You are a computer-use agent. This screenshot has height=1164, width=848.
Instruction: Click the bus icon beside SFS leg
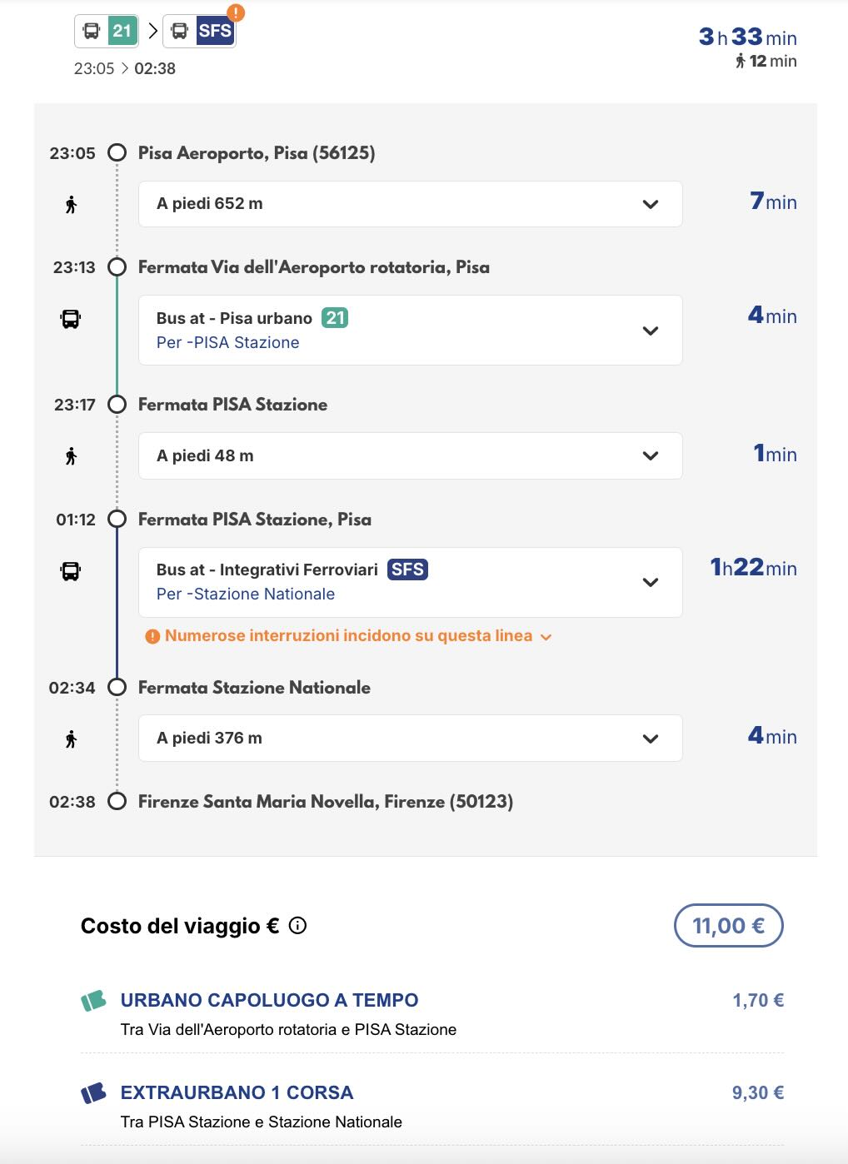71,571
